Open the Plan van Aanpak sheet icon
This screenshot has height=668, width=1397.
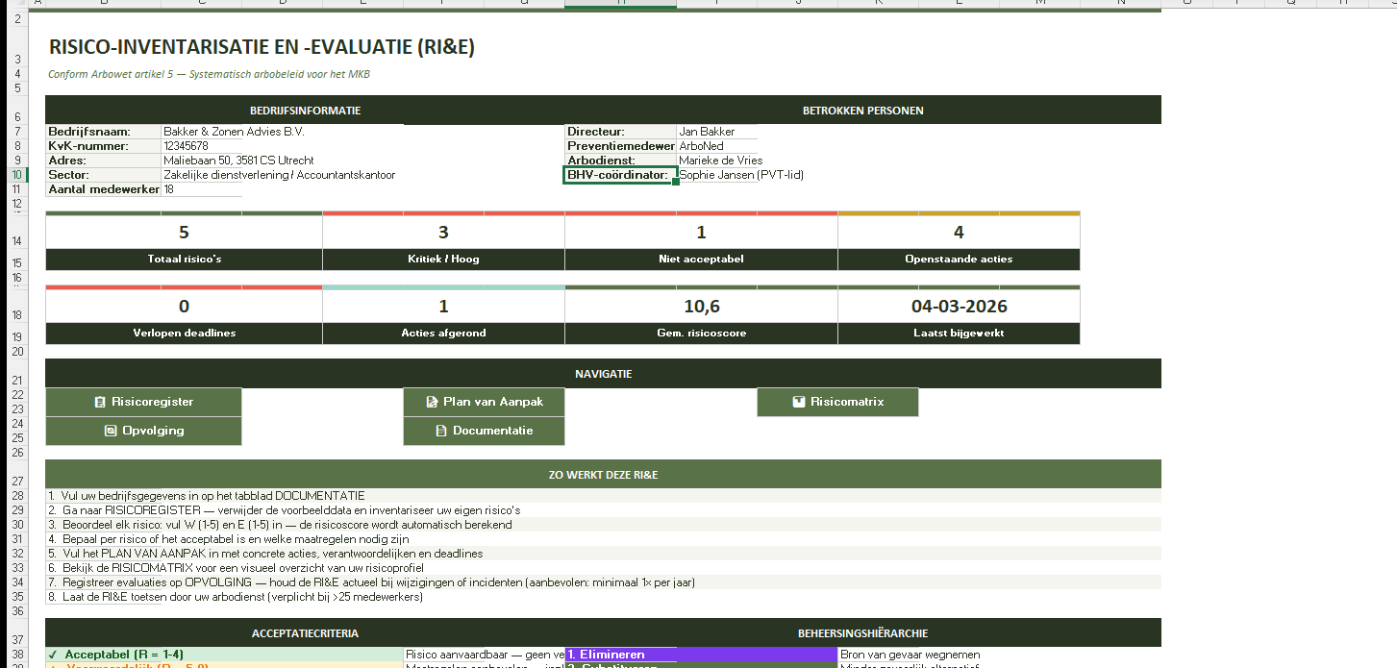coord(434,402)
